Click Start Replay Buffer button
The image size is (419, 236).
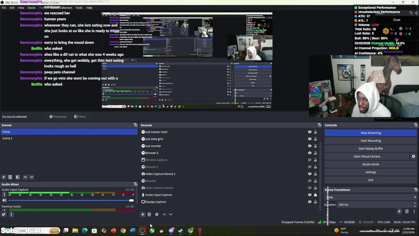pyautogui.click(x=371, y=148)
